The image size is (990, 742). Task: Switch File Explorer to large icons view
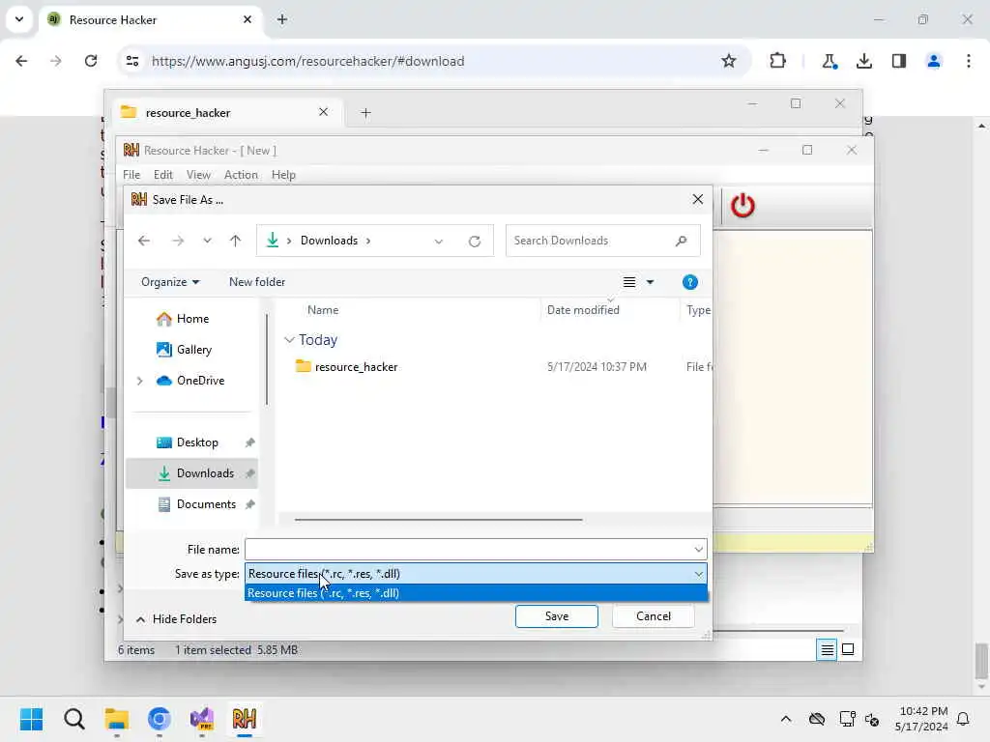coord(848,649)
